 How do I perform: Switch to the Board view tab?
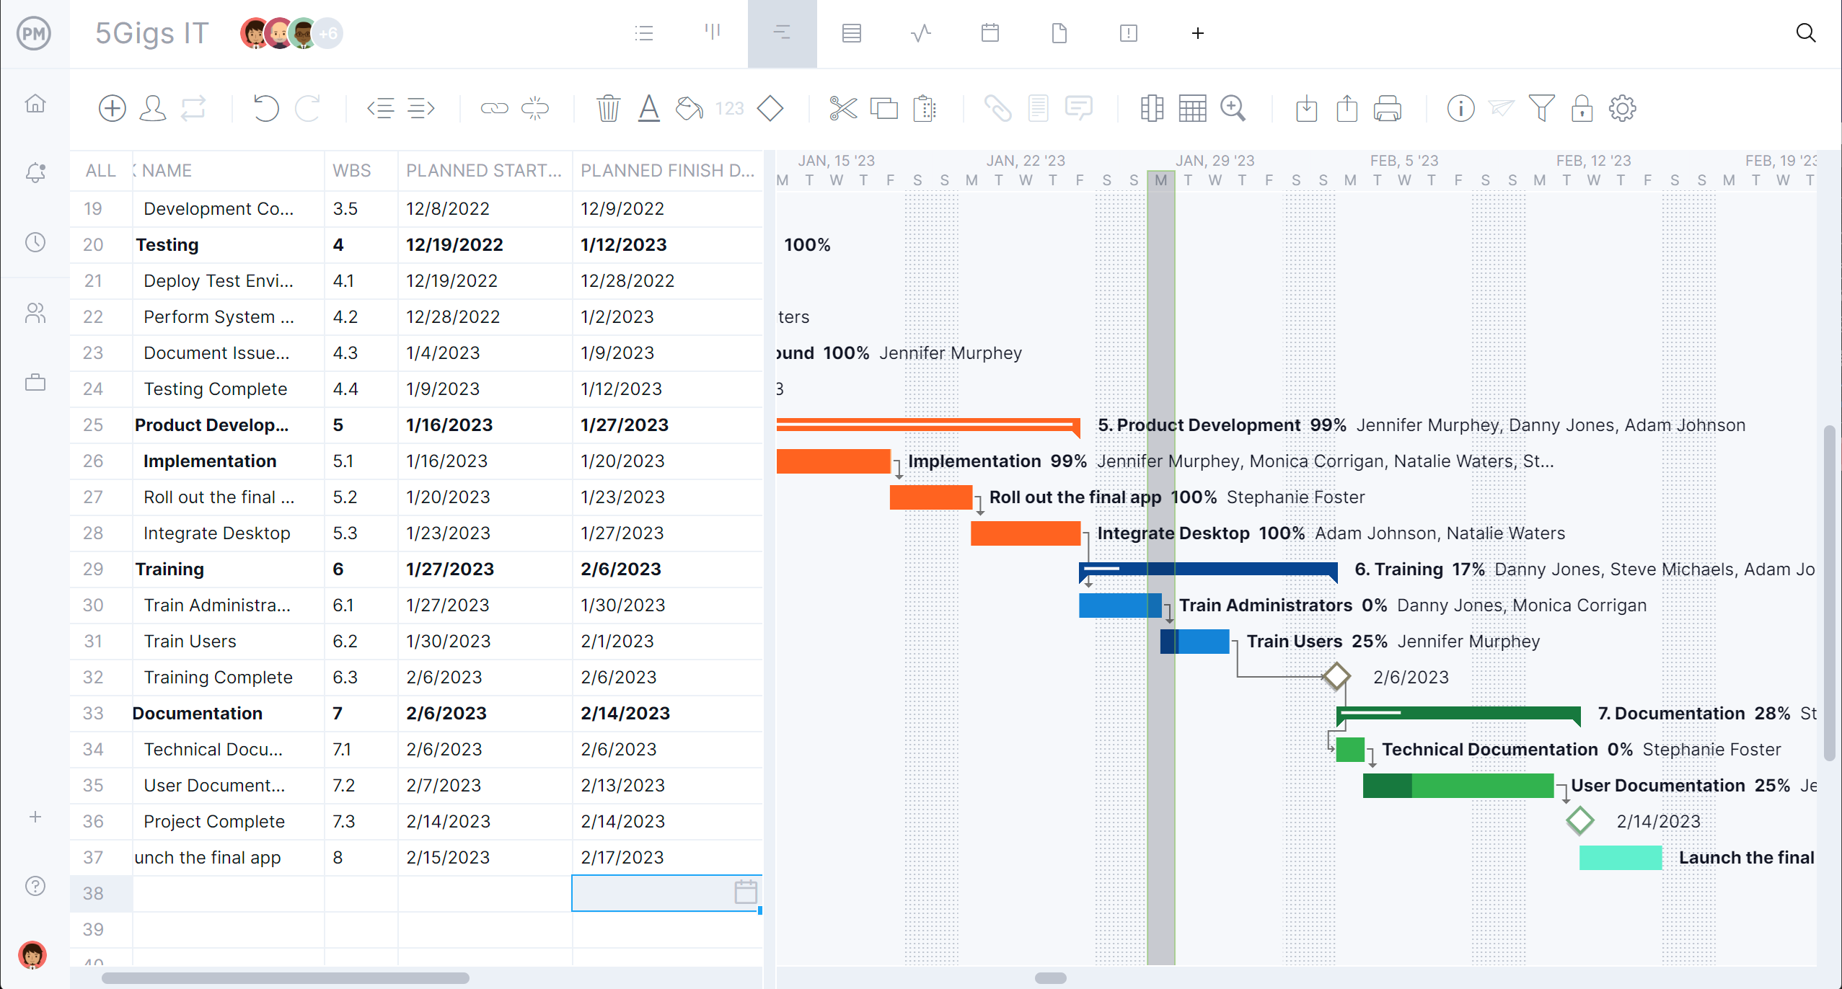click(x=713, y=33)
